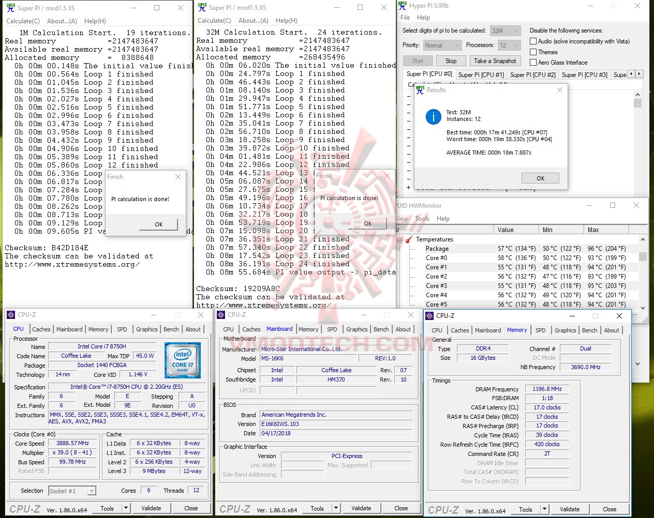654x518 pixels.
Task: Enable Audio (solve incompatibility with Vista) checkbox
Action: point(533,41)
